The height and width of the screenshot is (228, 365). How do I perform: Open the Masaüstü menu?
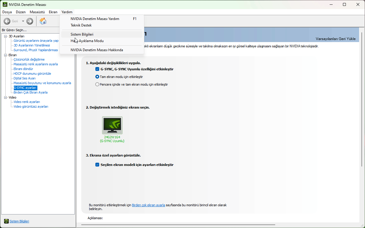(37, 12)
